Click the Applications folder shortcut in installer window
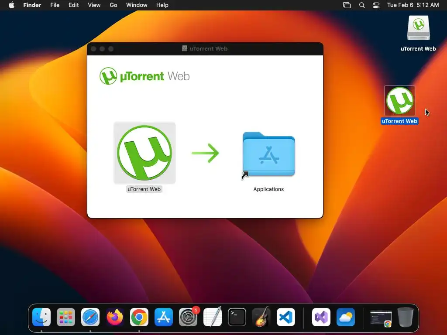The height and width of the screenshot is (335, 447). click(268, 155)
